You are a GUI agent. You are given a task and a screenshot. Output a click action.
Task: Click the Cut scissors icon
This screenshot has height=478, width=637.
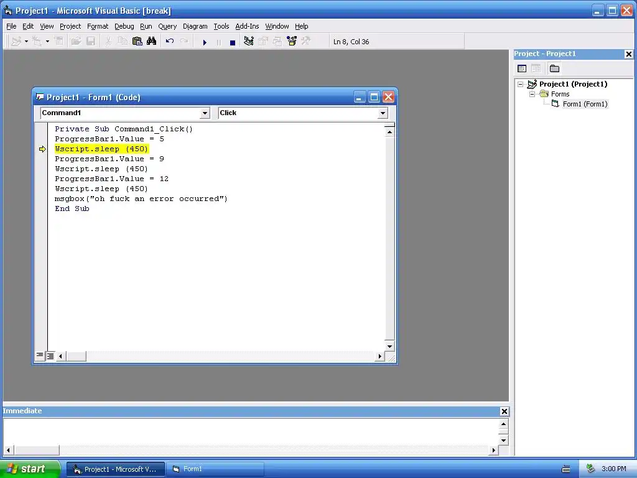point(108,42)
